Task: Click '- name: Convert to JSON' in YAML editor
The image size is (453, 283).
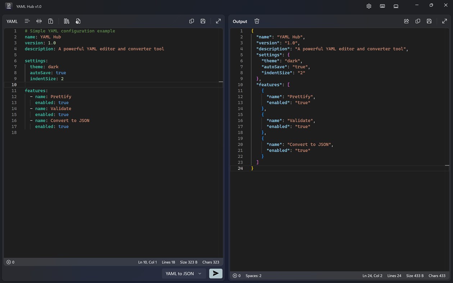Action: 59,120
